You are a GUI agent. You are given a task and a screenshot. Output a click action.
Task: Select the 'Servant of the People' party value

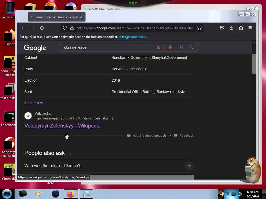pos(129,69)
